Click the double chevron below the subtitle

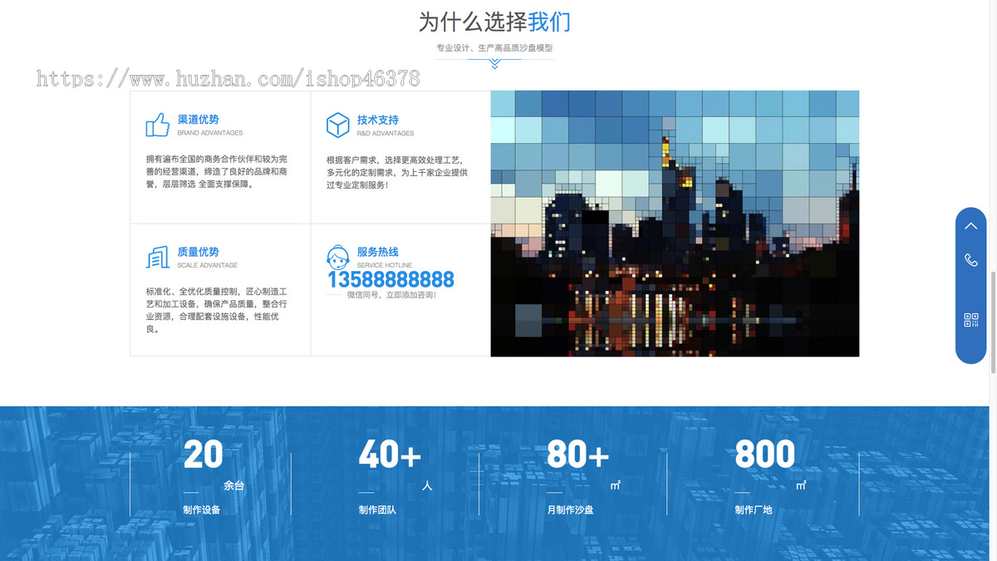click(494, 64)
